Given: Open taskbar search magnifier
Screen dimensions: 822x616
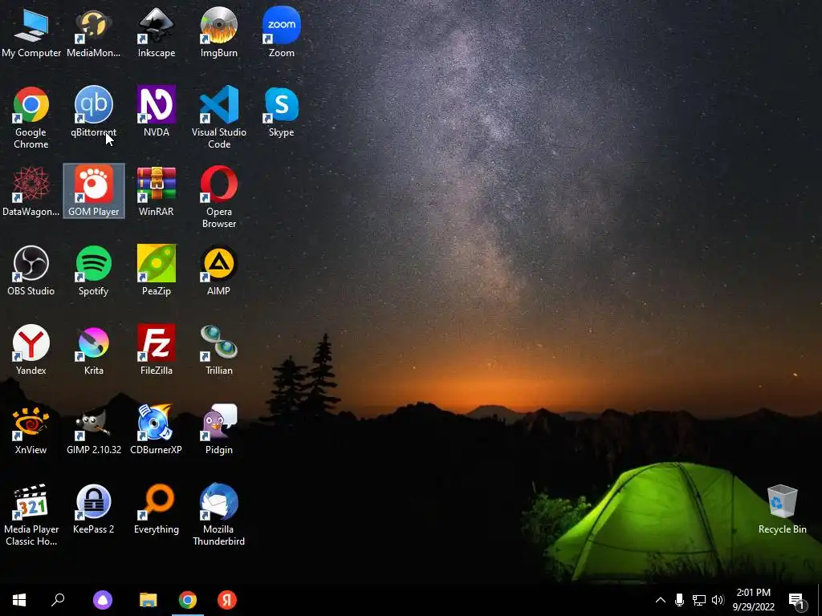Looking at the screenshot, I should [x=58, y=600].
